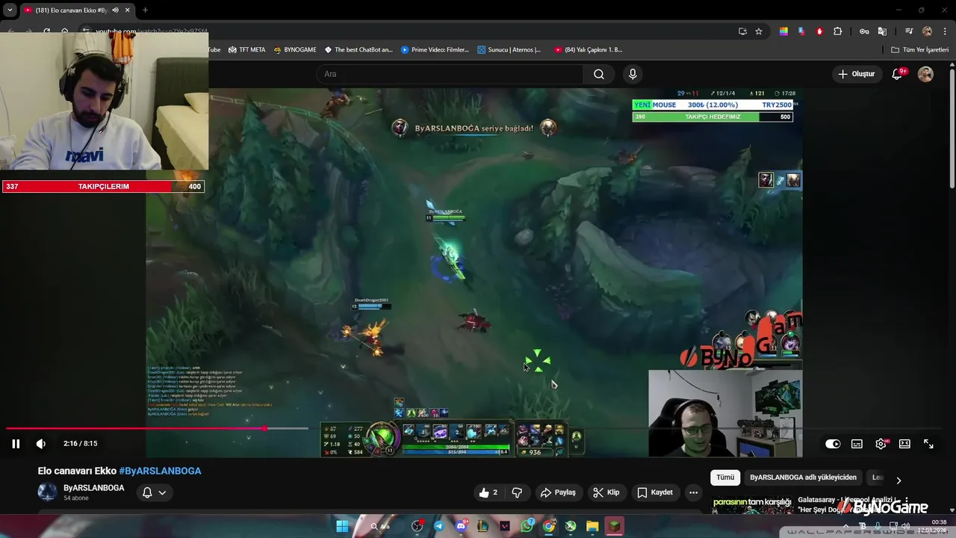The image size is (956, 538).
Task: Open Telegram from the taskbar
Action: click(438, 527)
